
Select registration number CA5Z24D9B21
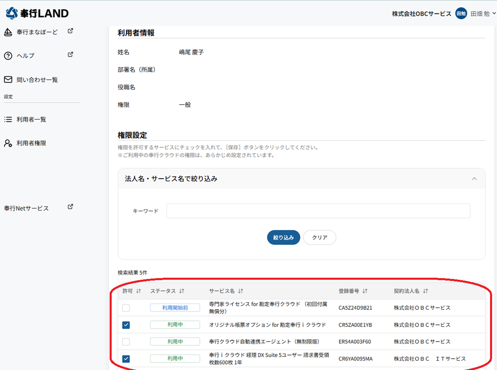[x=355, y=308]
